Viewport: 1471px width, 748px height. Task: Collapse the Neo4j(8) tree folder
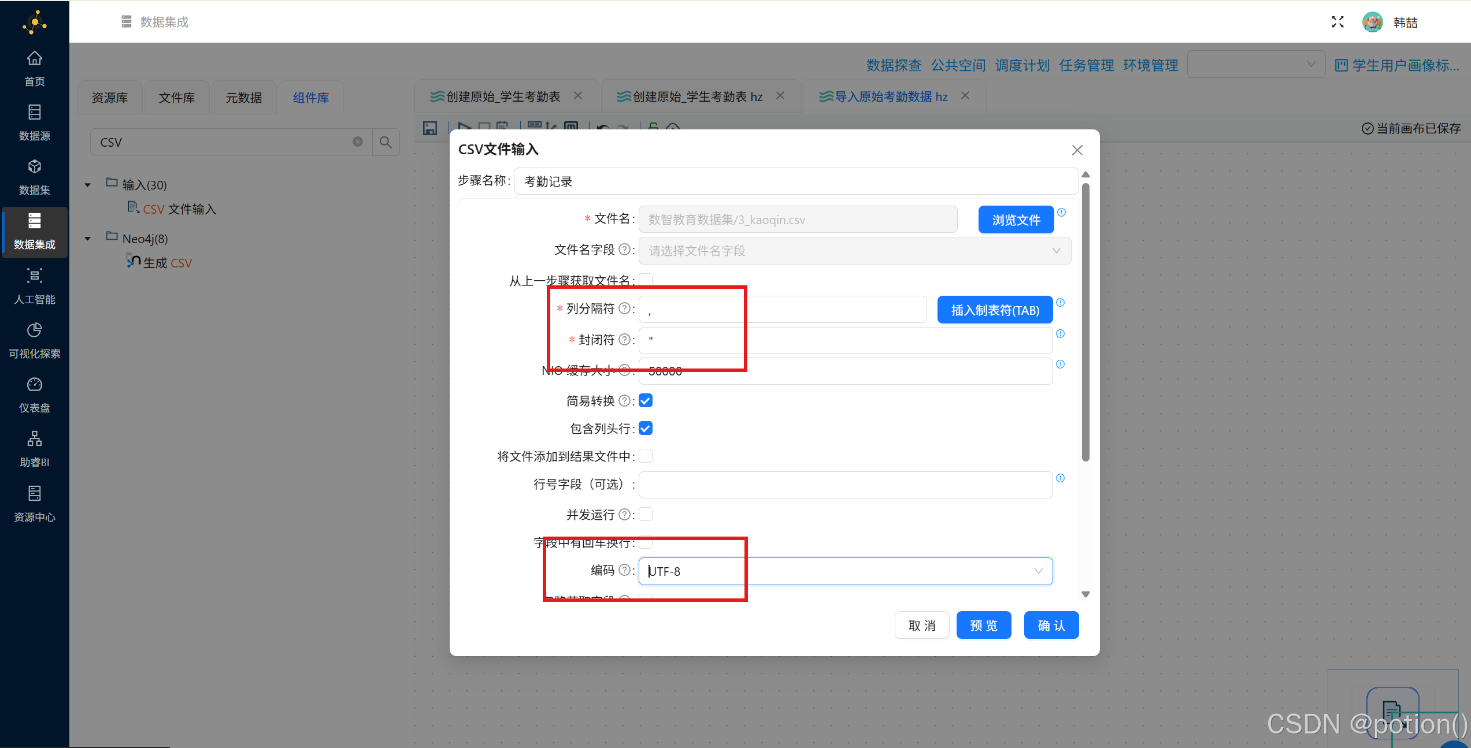[88, 239]
